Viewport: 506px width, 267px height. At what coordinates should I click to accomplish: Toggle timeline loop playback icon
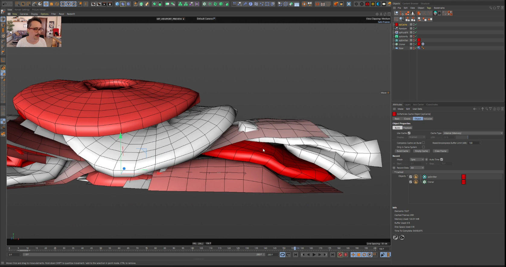(x=282, y=255)
